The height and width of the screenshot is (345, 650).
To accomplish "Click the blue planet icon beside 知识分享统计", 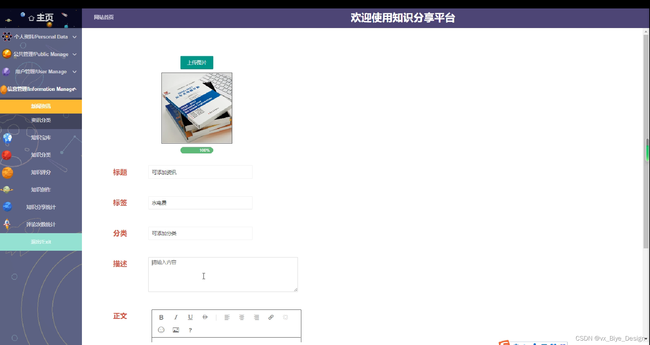I will pyautogui.click(x=7, y=207).
